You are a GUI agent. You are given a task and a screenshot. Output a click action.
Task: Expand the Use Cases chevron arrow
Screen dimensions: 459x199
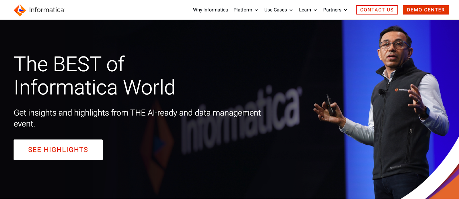(x=291, y=10)
